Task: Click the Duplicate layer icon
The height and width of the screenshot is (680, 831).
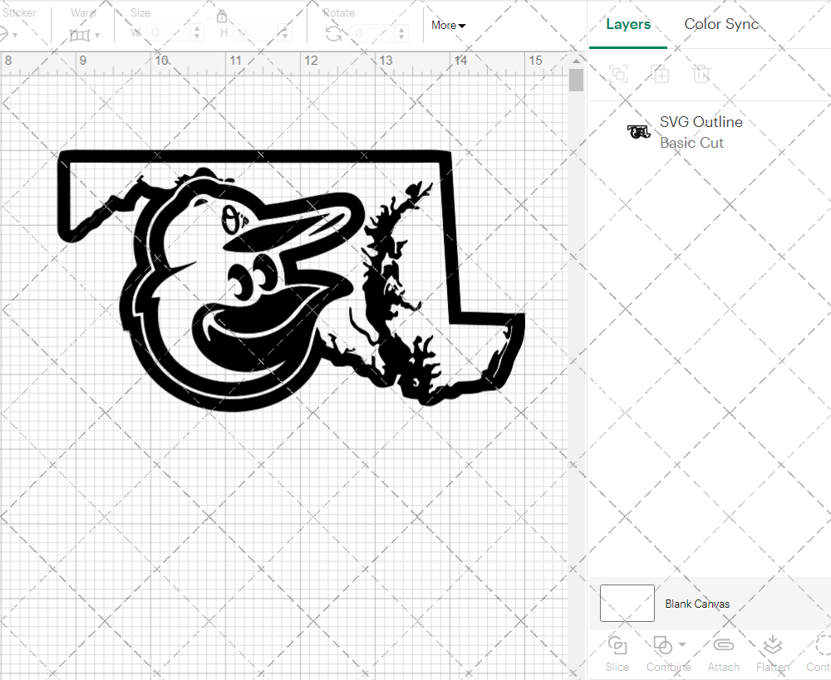Action: click(660, 74)
